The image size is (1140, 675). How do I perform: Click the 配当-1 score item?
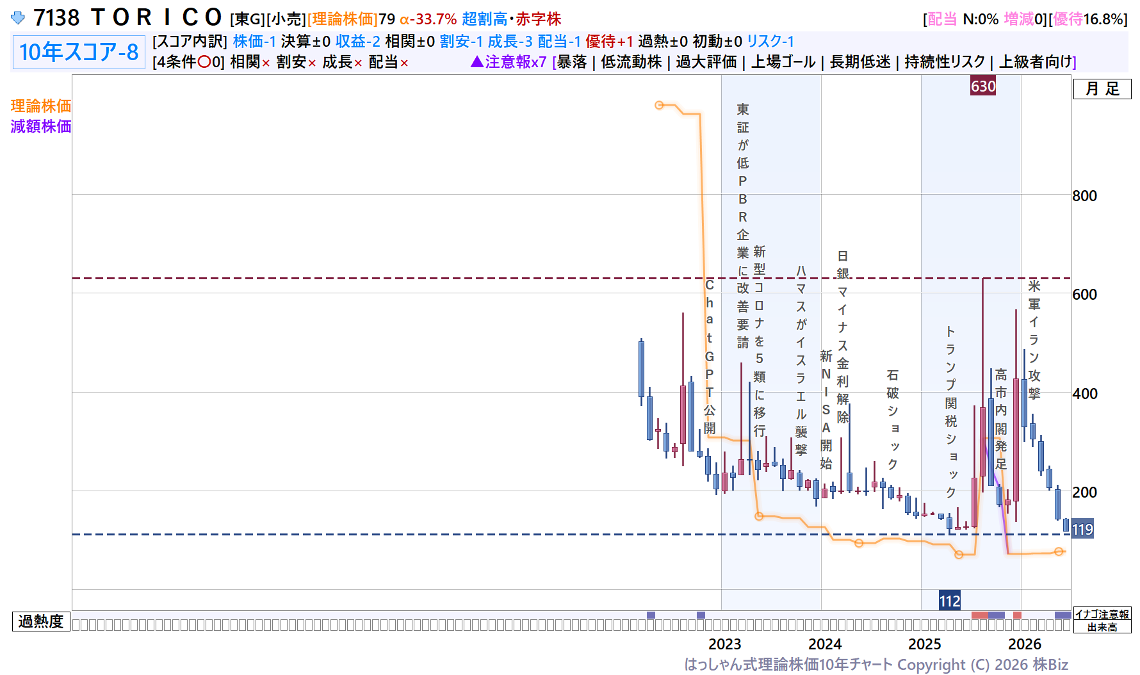click(x=559, y=42)
